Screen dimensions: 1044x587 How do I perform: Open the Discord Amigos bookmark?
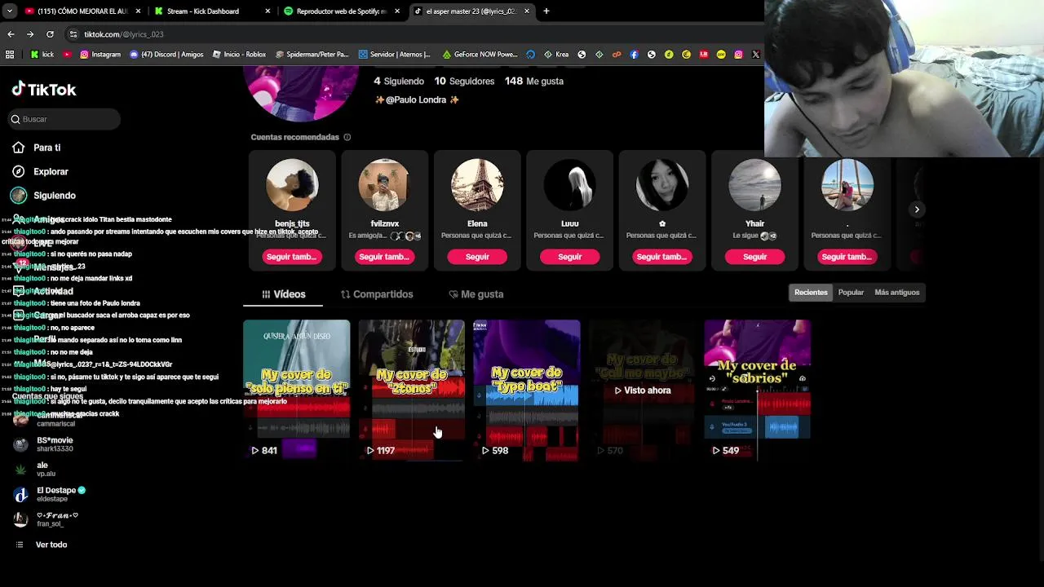click(x=167, y=55)
